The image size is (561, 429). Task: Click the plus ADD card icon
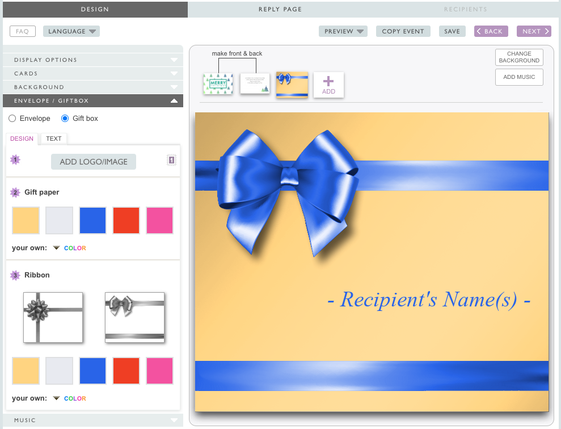tap(328, 85)
